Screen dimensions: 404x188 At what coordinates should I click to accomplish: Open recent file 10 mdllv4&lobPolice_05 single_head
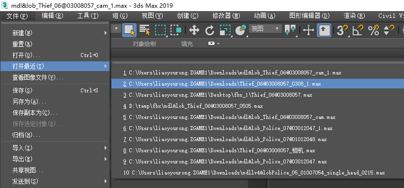click(x=258, y=173)
